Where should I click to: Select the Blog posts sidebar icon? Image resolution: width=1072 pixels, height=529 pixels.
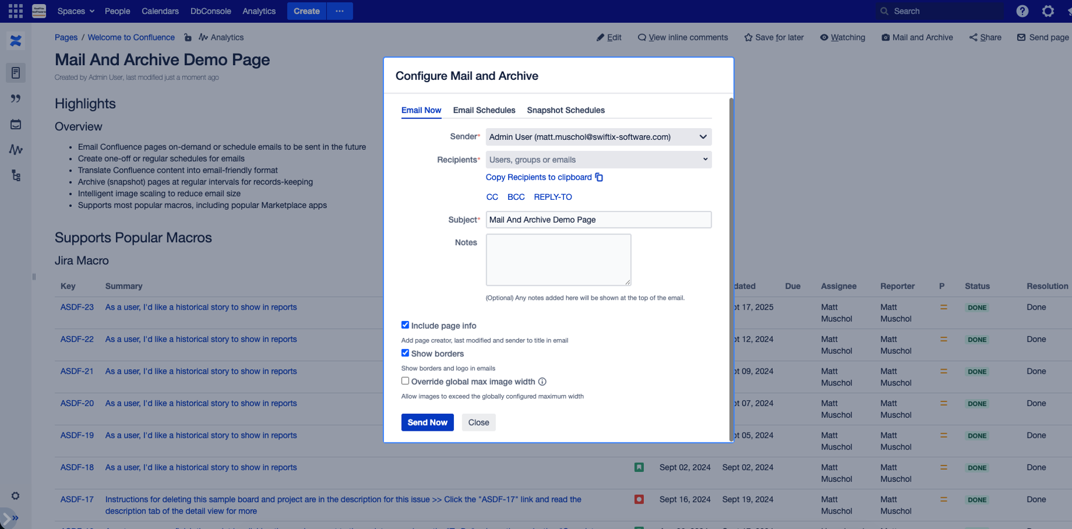click(x=16, y=99)
